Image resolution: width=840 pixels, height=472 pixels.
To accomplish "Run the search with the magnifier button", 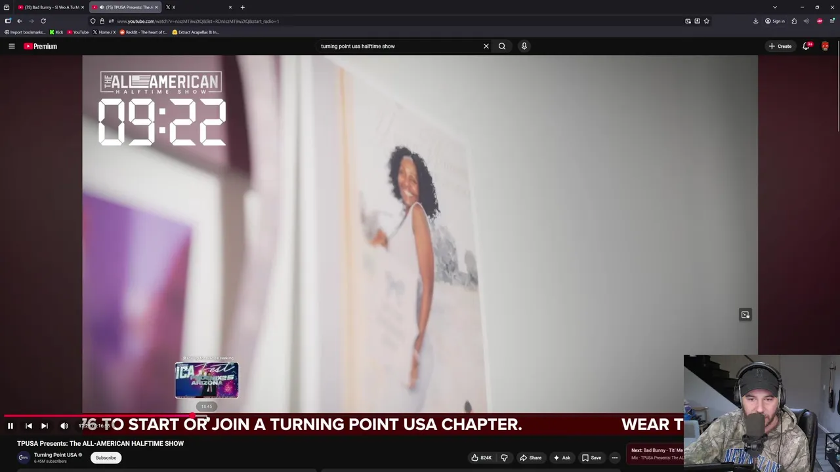I will (502, 46).
